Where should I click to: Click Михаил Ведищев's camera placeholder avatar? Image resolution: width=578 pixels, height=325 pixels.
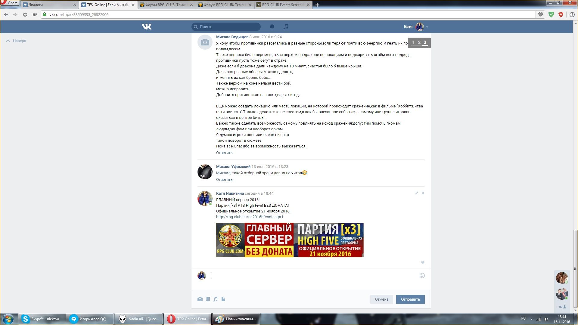click(x=205, y=42)
